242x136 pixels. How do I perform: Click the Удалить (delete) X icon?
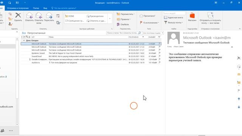pos(18,15)
